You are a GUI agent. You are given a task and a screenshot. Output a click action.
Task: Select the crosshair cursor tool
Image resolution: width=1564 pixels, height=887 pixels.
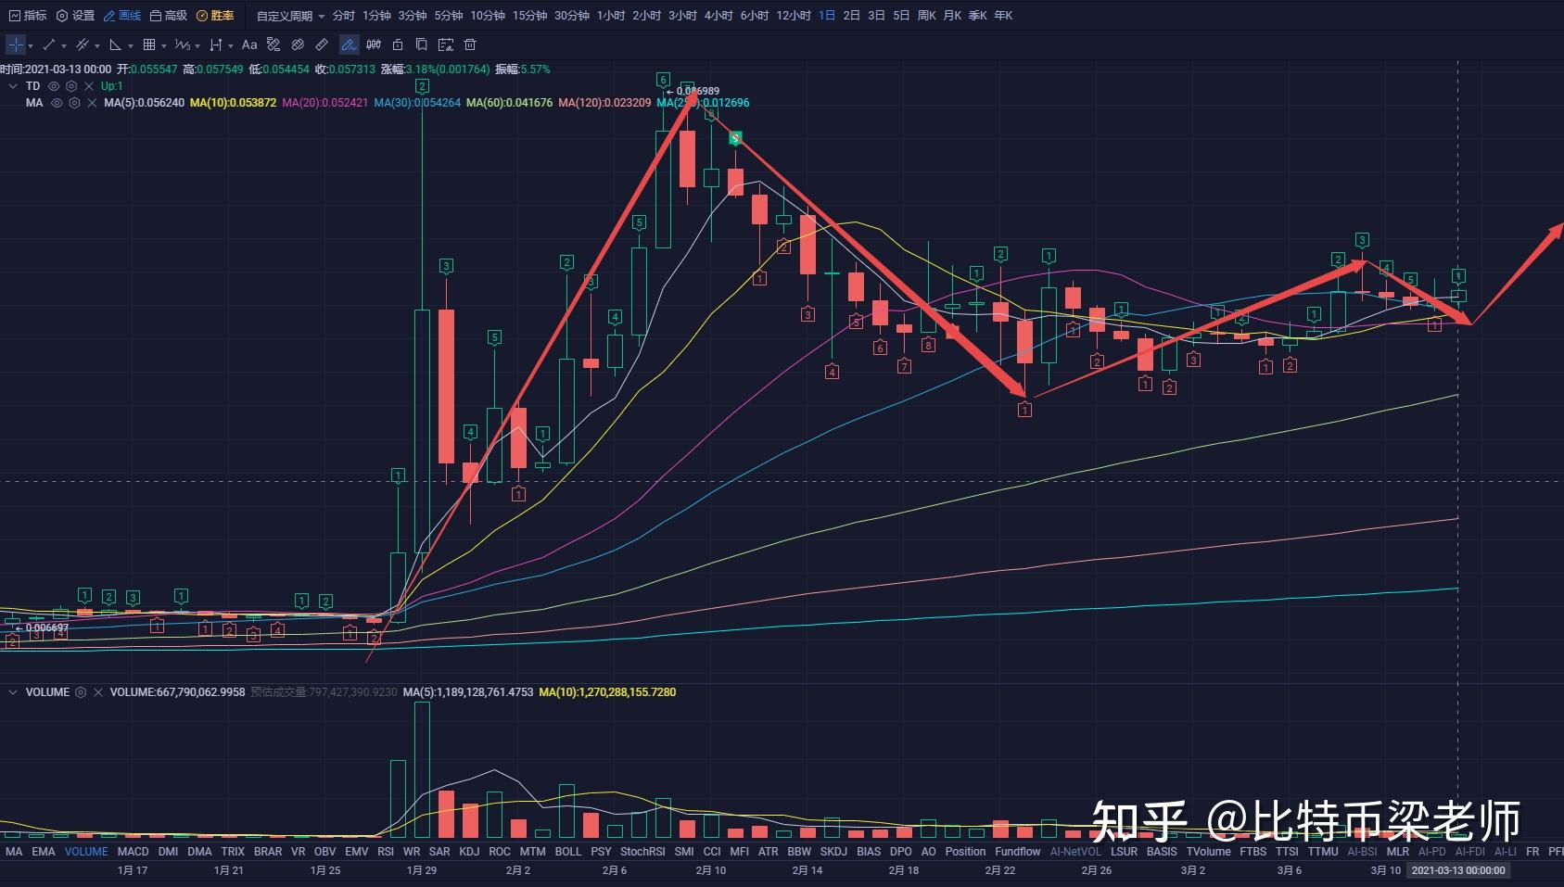pos(16,44)
